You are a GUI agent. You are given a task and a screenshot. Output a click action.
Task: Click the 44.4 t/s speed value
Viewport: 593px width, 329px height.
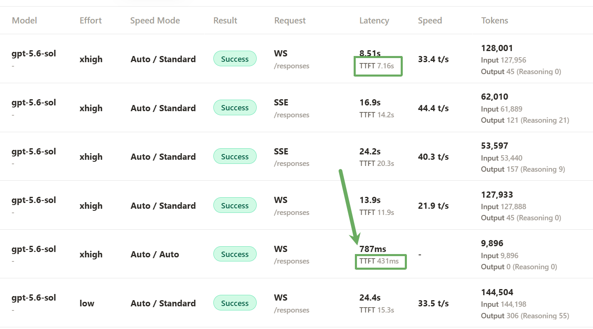pyautogui.click(x=433, y=108)
